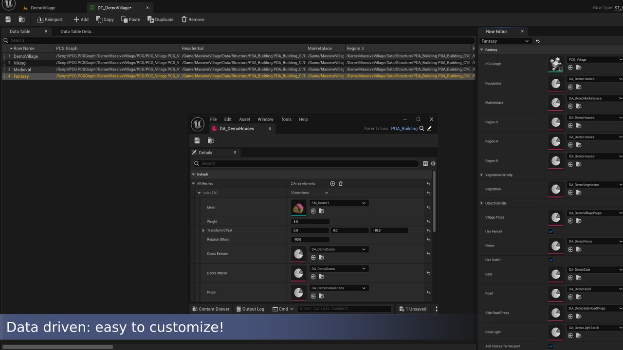Viewport: 623px width, 350px height.
Task: Add a new row to the data table
Action: [x=81, y=19]
